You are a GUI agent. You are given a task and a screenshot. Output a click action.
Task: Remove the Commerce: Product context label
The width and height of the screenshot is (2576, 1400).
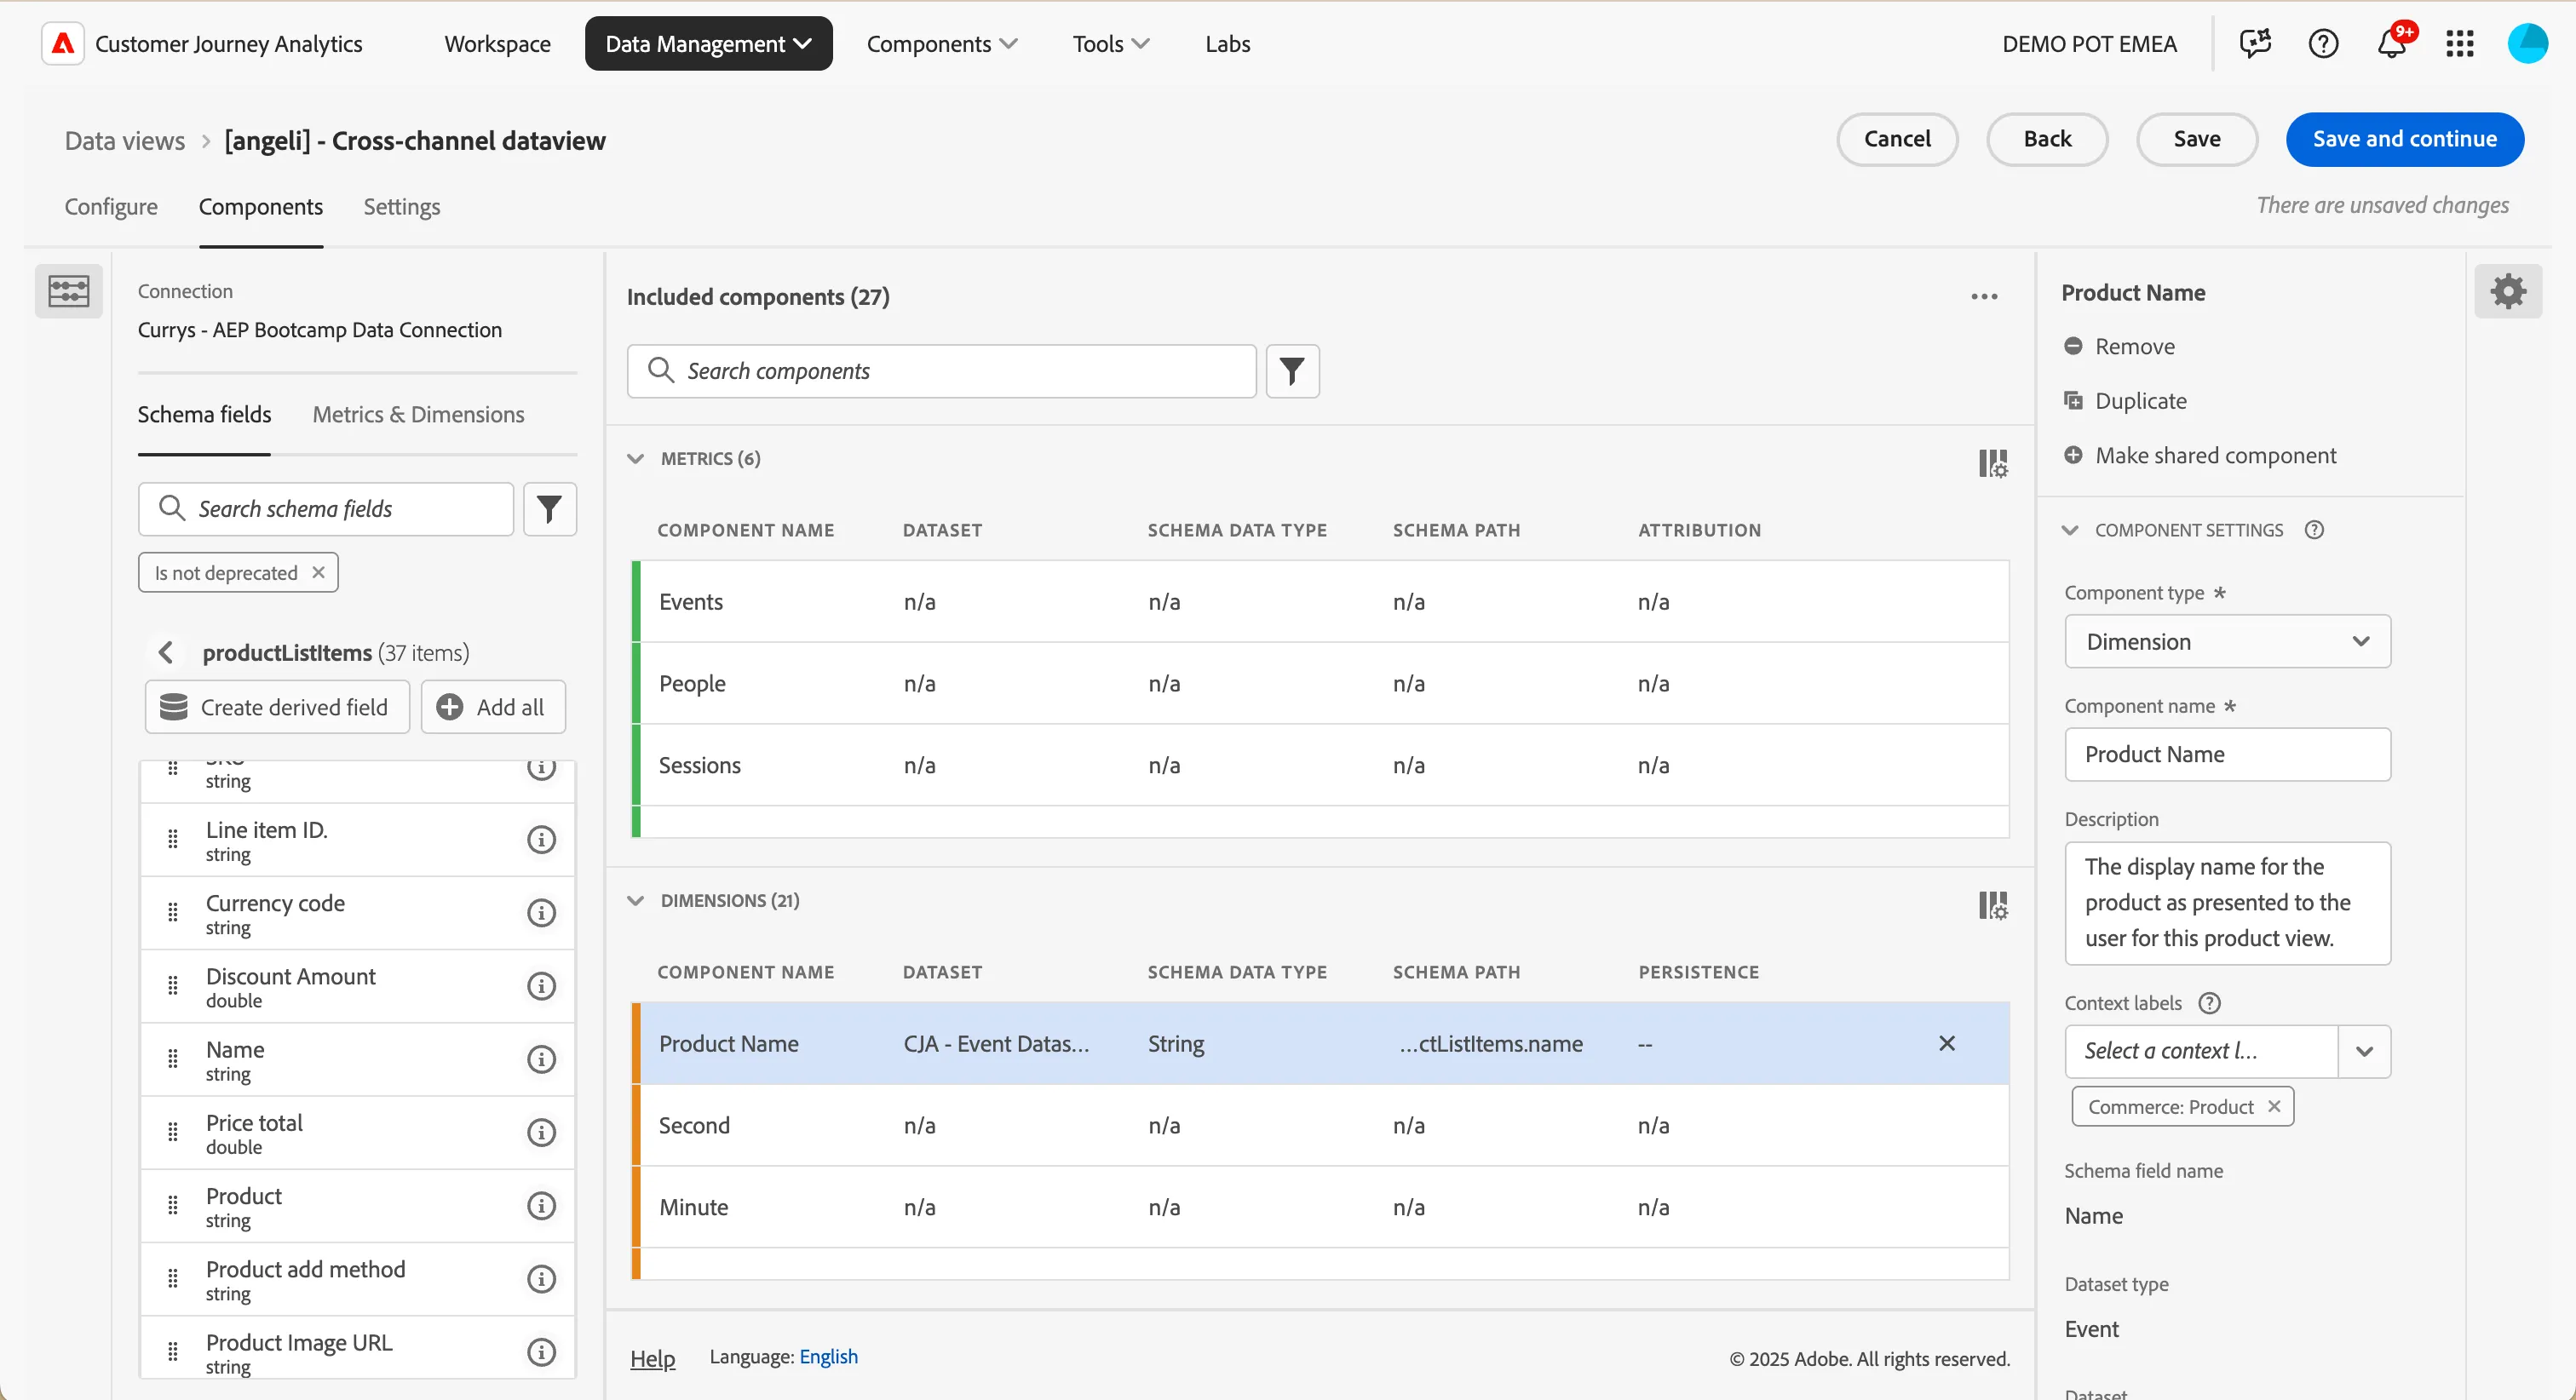click(2273, 1106)
